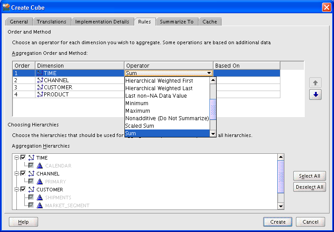Click the SHIPMENTS hierarchy pyramid icon
The width and height of the screenshot is (334, 232).
tap(39, 198)
